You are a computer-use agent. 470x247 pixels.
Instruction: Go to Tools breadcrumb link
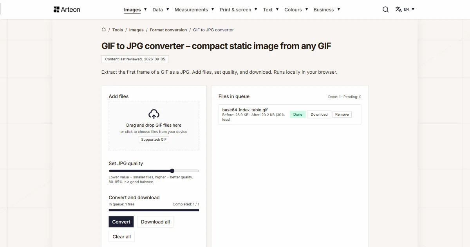pyautogui.click(x=117, y=30)
